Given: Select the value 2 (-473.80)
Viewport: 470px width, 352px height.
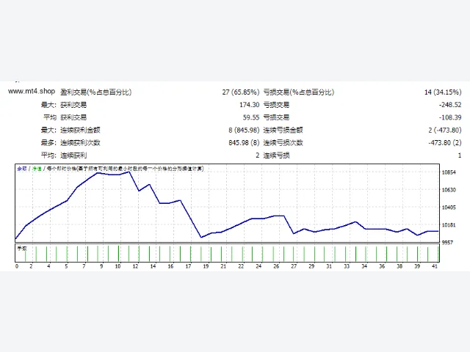Looking at the screenshot, I should pyautogui.click(x=445, y=130).
